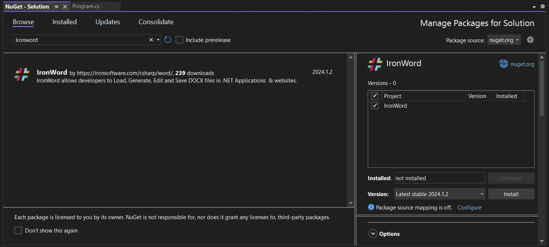
Task: Open the Version dropdown Latest stable 2024.1.2
Action: click(439, 194)
